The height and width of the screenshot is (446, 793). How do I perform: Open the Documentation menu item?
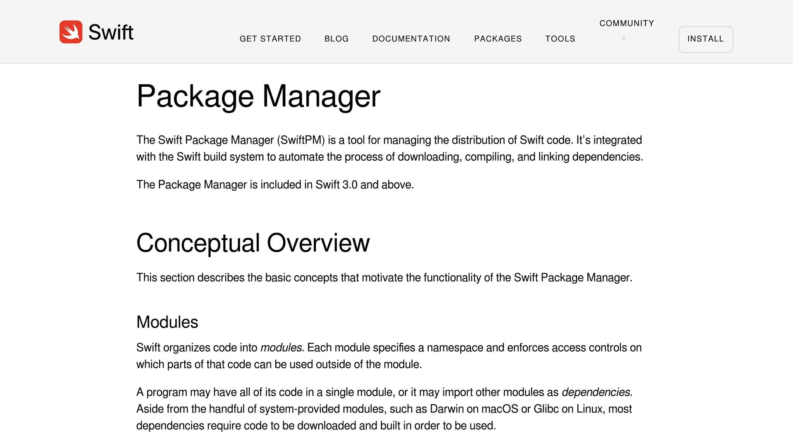411,39
